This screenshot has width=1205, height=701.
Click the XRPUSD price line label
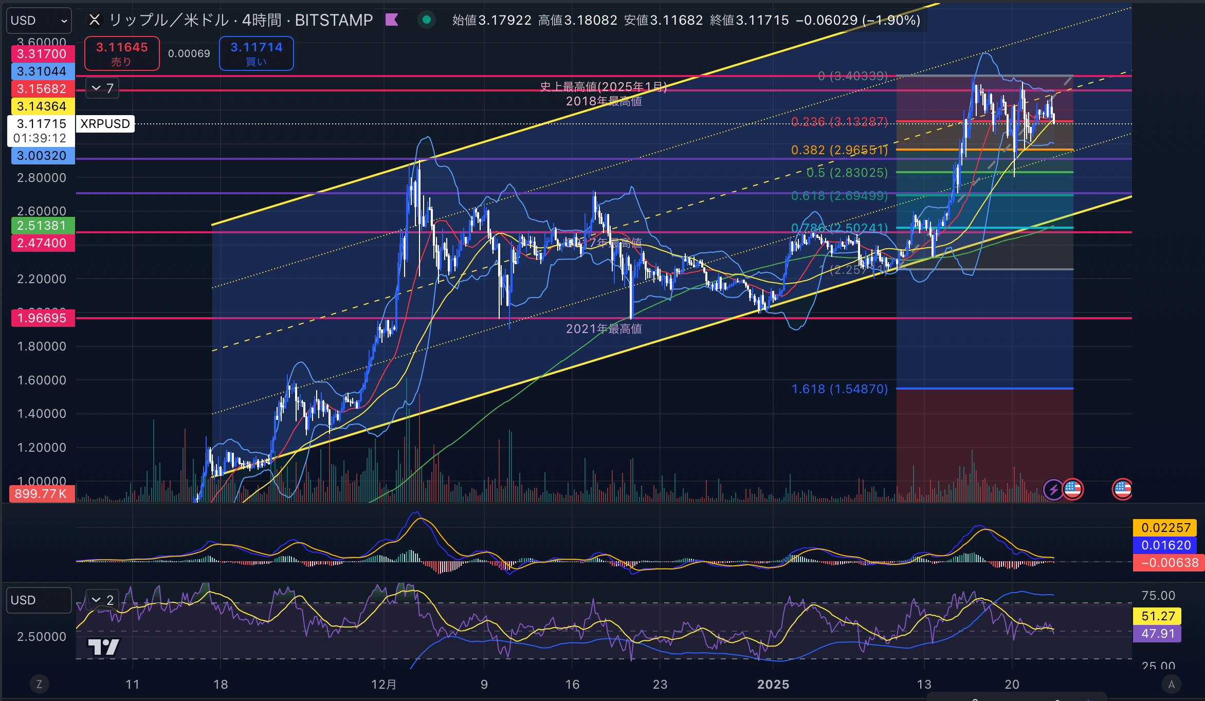click(105, 124)
